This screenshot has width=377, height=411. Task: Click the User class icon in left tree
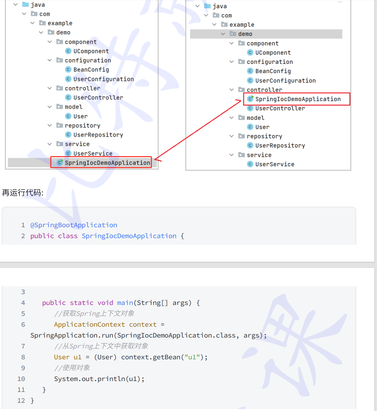pyautogui.click(x=68, y=116)
